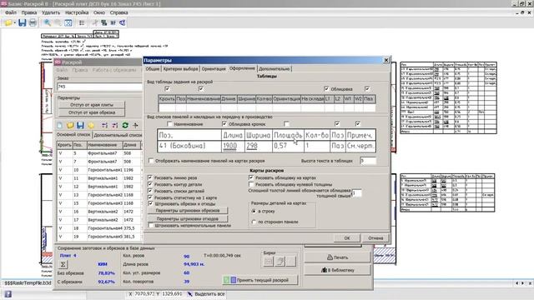Open the Настройка menu
Image resolution: width=534 pixels, height=300 pixels.
77,12
